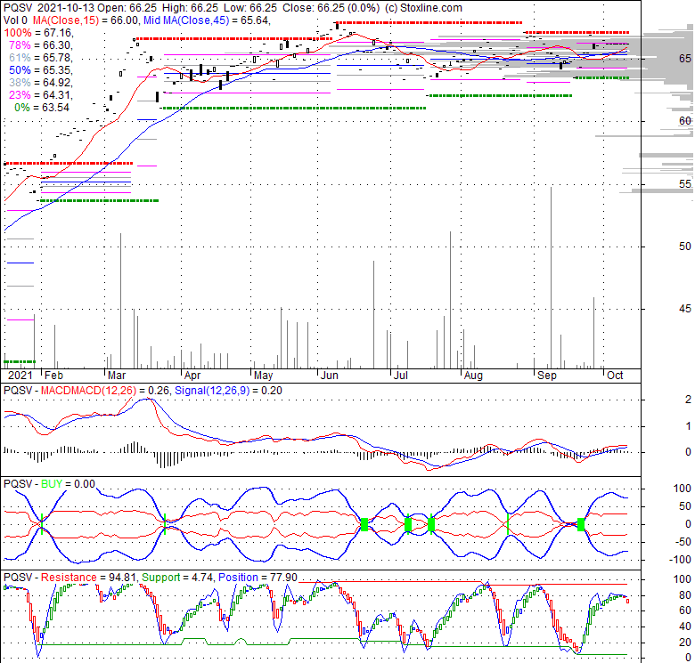The image size is (695, 663).
Task: Click the 61% = 65.78 Fibonacci level
Action: coord(41,58)
